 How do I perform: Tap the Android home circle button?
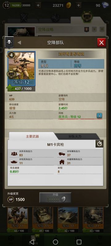coord(55,242)
